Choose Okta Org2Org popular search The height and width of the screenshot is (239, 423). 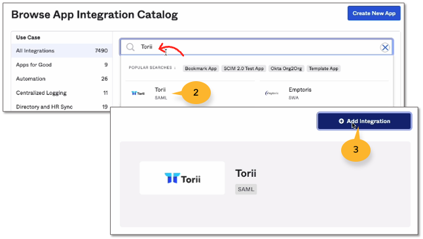(286, 69)
